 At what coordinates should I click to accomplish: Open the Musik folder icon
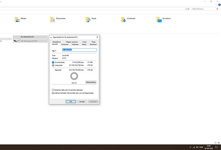click(88, 20)
